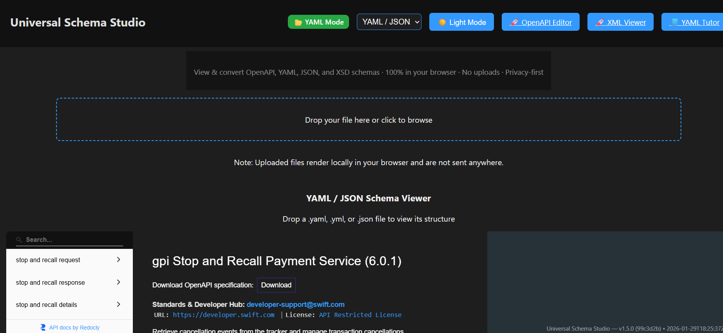Focus the Search field in sidebar
The image size is (723, 333).
[x=69, y=240]
